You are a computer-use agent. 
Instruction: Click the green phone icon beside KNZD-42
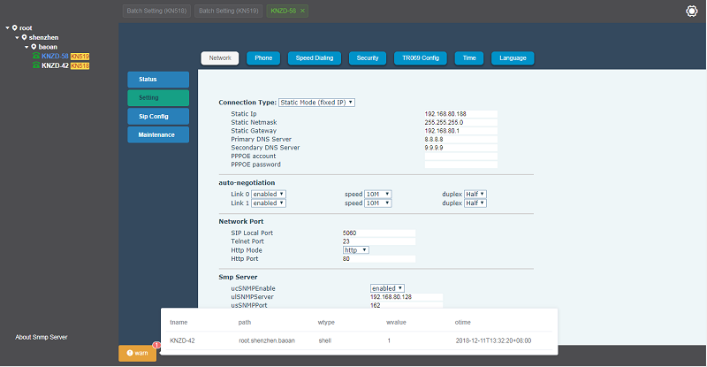tap(36, 65)
